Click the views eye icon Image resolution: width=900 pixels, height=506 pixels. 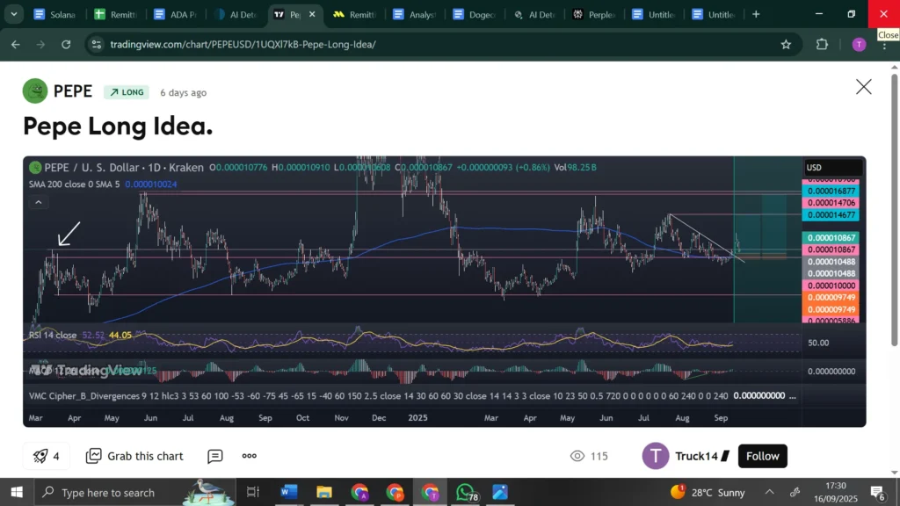click(x=577, y=456)
